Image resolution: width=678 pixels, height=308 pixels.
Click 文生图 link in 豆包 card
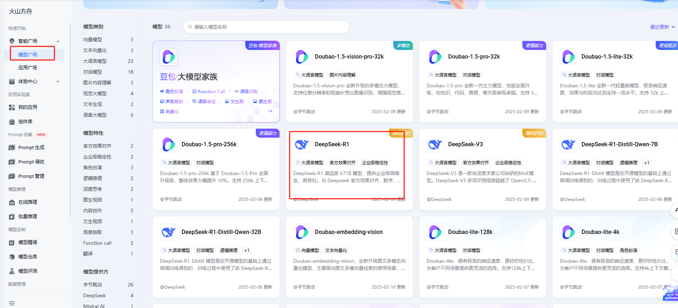tap(235, 102)
